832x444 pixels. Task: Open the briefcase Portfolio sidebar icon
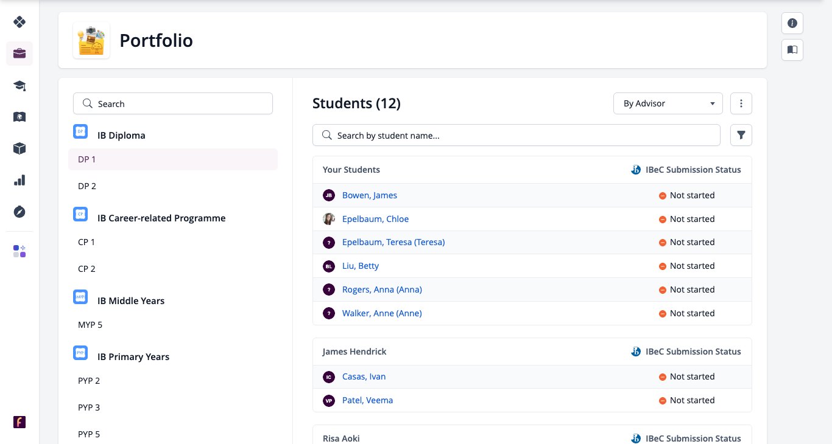coord(19,54)
